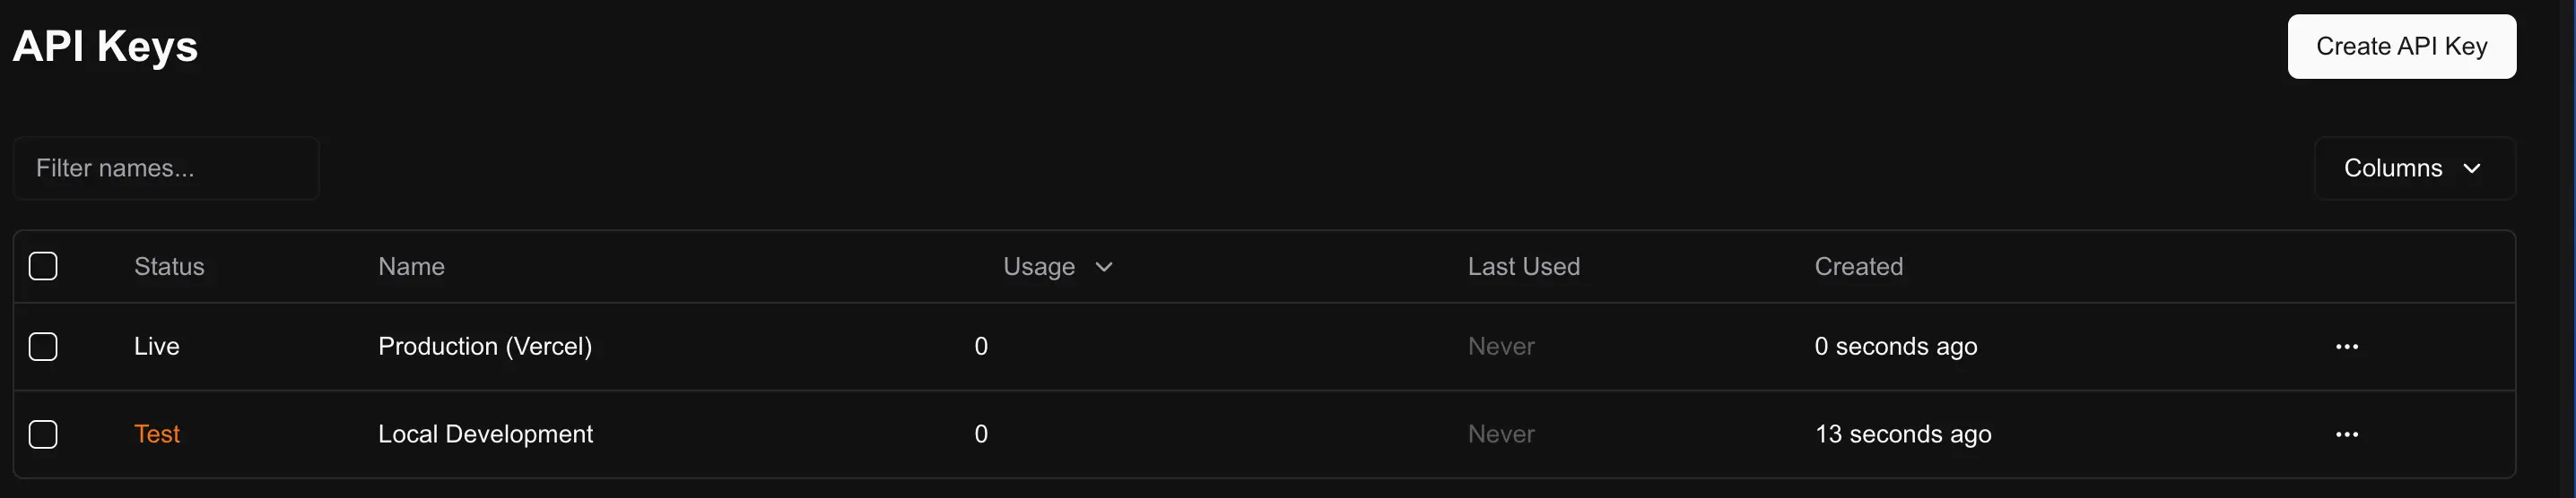Viewport: 2576px width, 498px height.
Task: Click the "0 seconds ago" created time
Action: [1895, 347]
